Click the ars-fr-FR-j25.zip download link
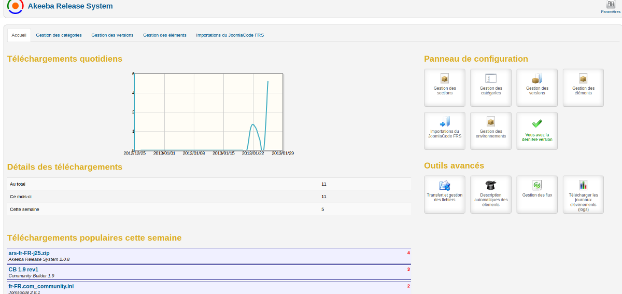The height and width of the screenshot is (294, 622). pos(29,253)
